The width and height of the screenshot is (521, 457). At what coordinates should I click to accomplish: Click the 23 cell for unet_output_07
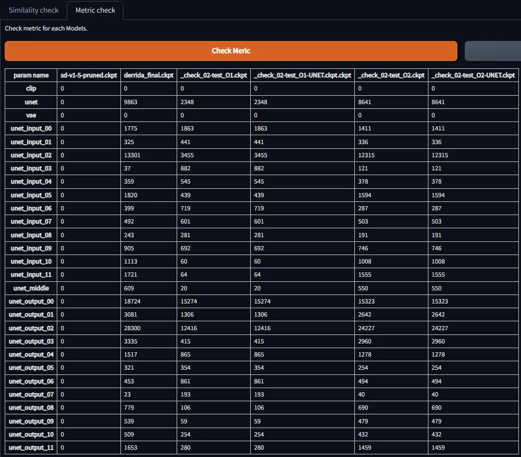pyautogui.click(x=149, y=394)
